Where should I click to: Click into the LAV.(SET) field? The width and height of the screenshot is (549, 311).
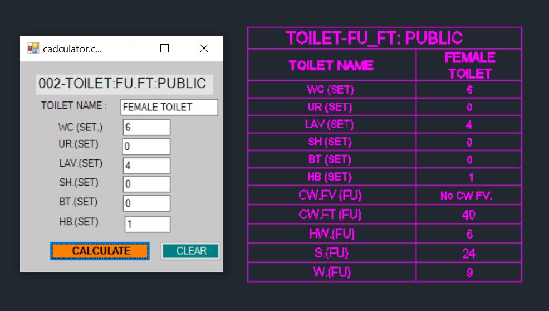point(146,166)
